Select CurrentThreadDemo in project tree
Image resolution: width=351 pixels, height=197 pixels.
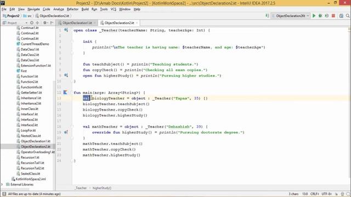[x=33, y=44]
